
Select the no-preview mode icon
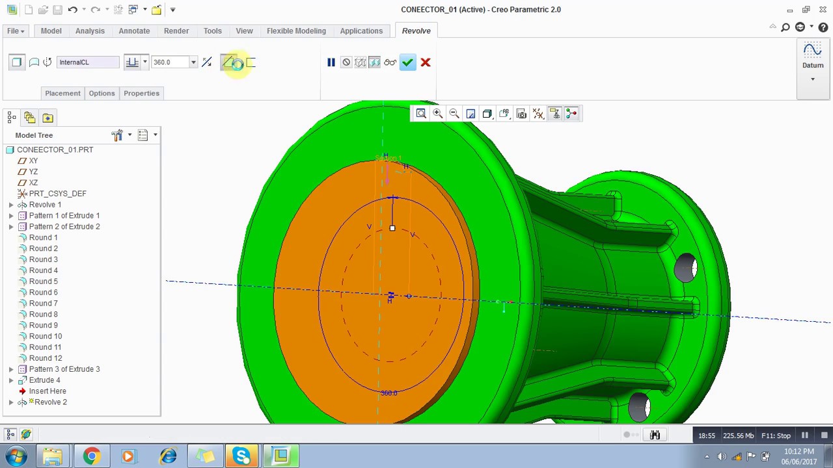346,62
